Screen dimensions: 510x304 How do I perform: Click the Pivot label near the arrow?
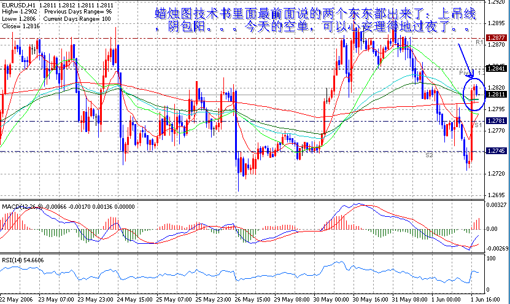(x=466, y=74)
